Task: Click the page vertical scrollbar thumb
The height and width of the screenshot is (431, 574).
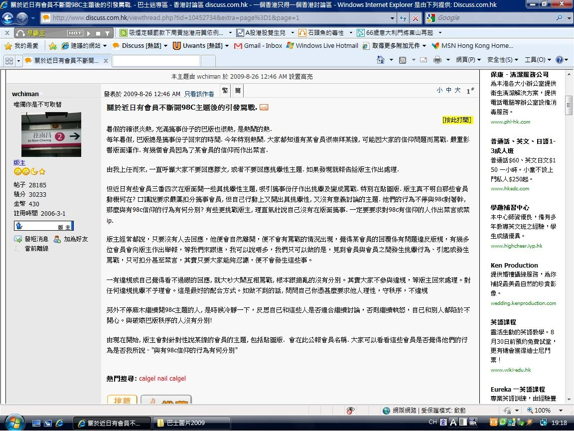Action: (568, 106)
